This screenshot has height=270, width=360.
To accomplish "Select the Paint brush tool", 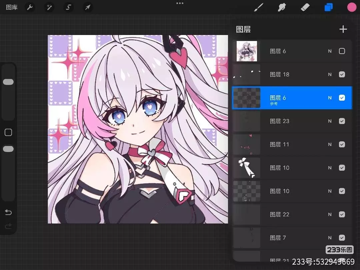I will 259,7.
